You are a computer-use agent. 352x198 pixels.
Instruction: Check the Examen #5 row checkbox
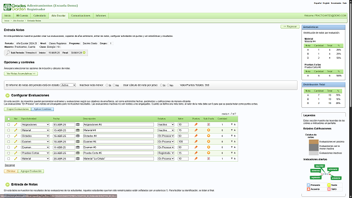(9, 147)
